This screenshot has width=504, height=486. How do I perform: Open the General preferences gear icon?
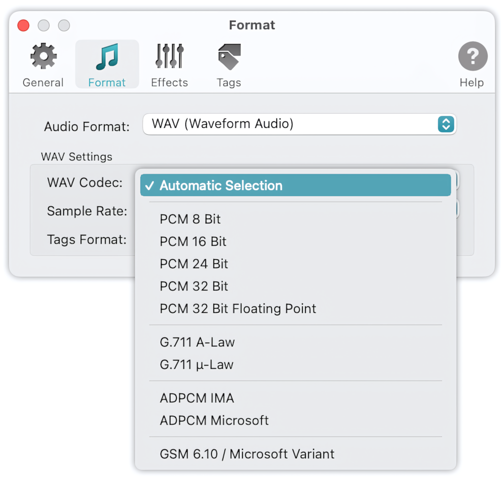(x=43, y=56)
